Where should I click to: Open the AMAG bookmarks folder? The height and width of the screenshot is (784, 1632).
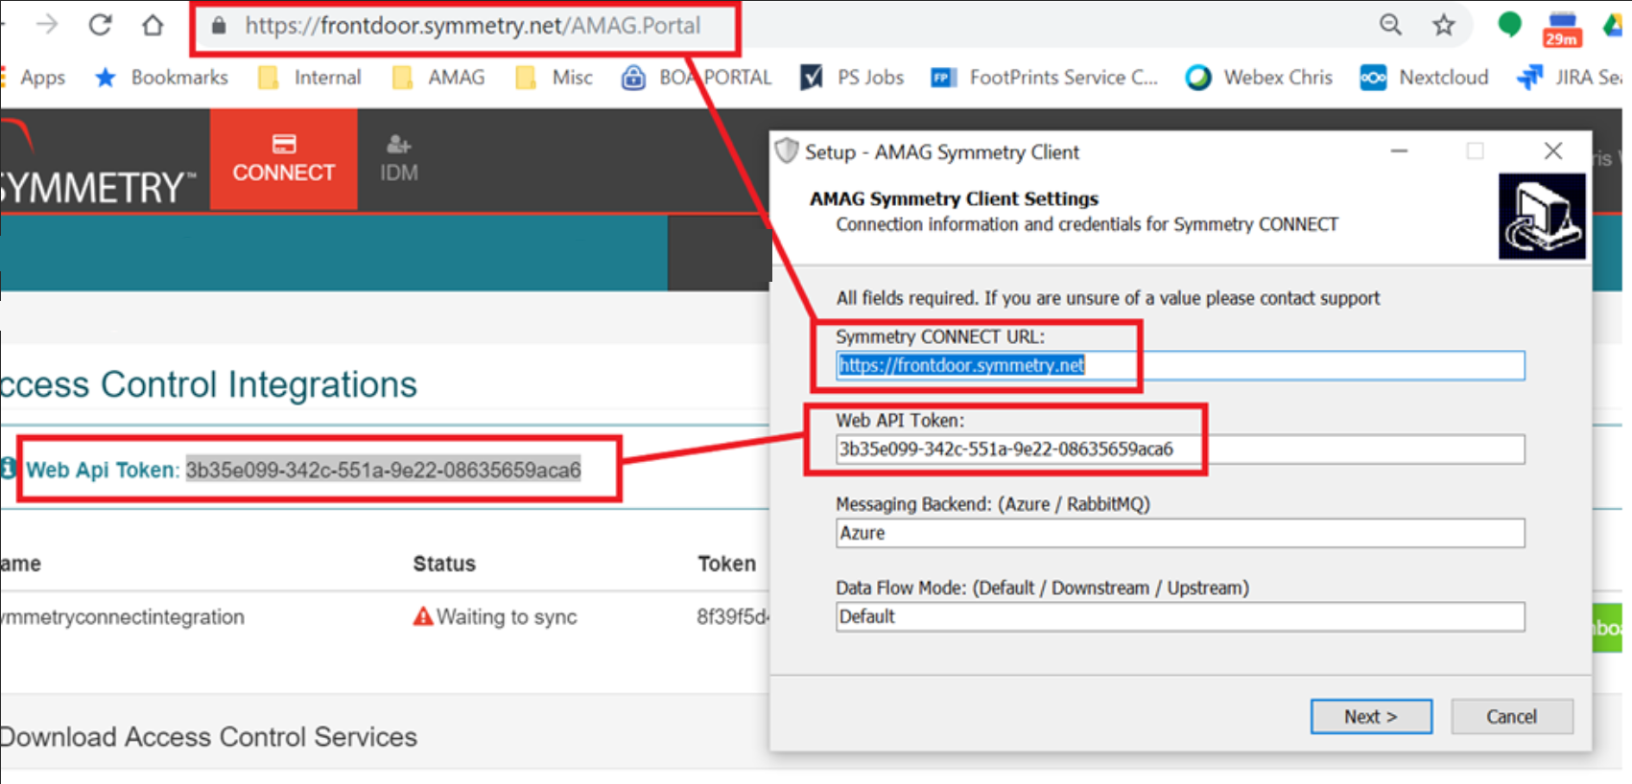pos(438,78)
